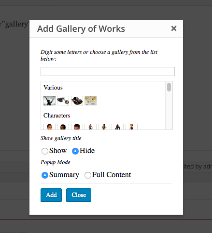This screenshot has height=233, width=212.
Task: Close dialog with the X icon
Action: (174, 28)
